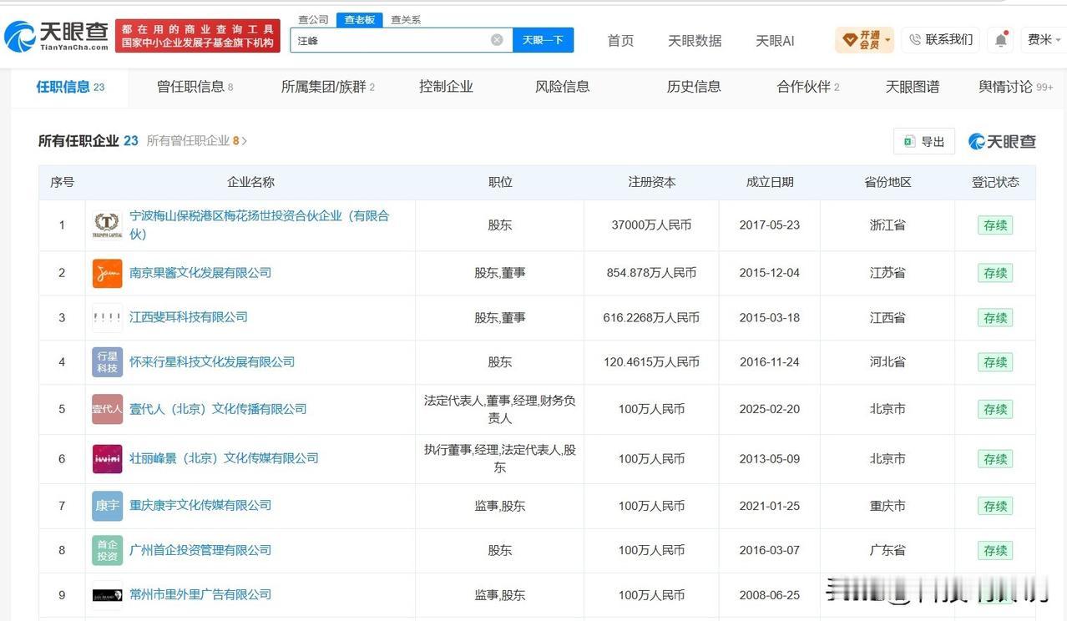Click the 康宇 company logo
Viewport: 1067px width, 621px height.
[107, 506]
